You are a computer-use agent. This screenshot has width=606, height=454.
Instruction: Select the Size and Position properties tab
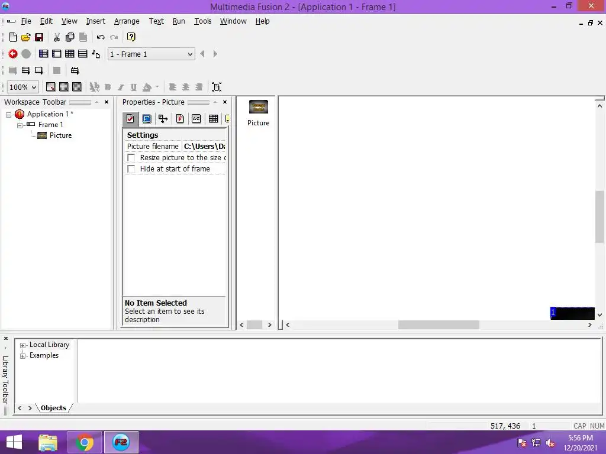point(163,119)
